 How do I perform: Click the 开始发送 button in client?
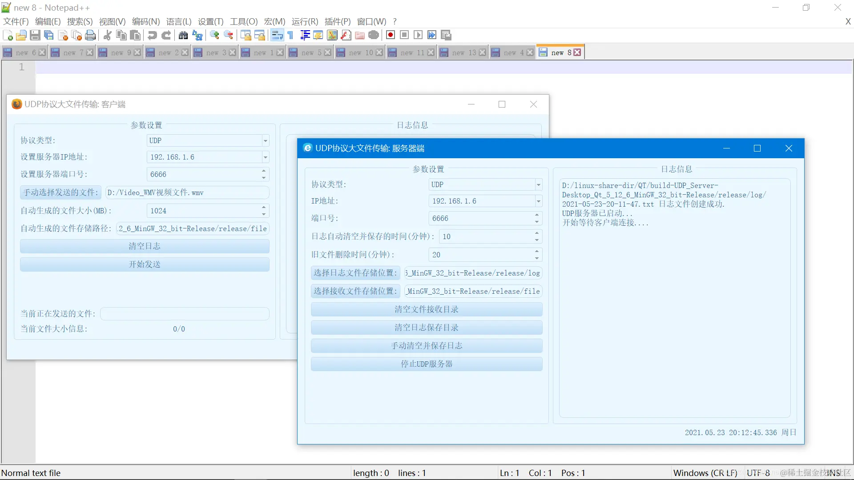click(145, 264)
